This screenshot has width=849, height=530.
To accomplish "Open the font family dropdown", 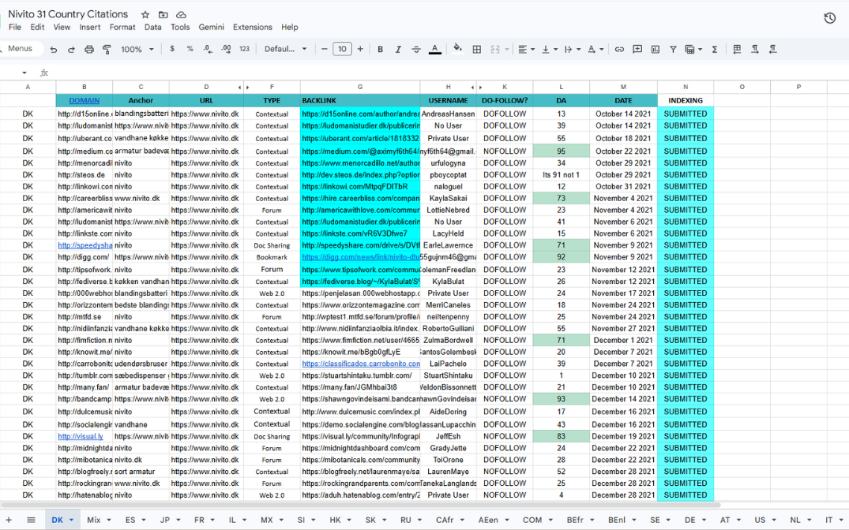I will [x=285, y=49].
